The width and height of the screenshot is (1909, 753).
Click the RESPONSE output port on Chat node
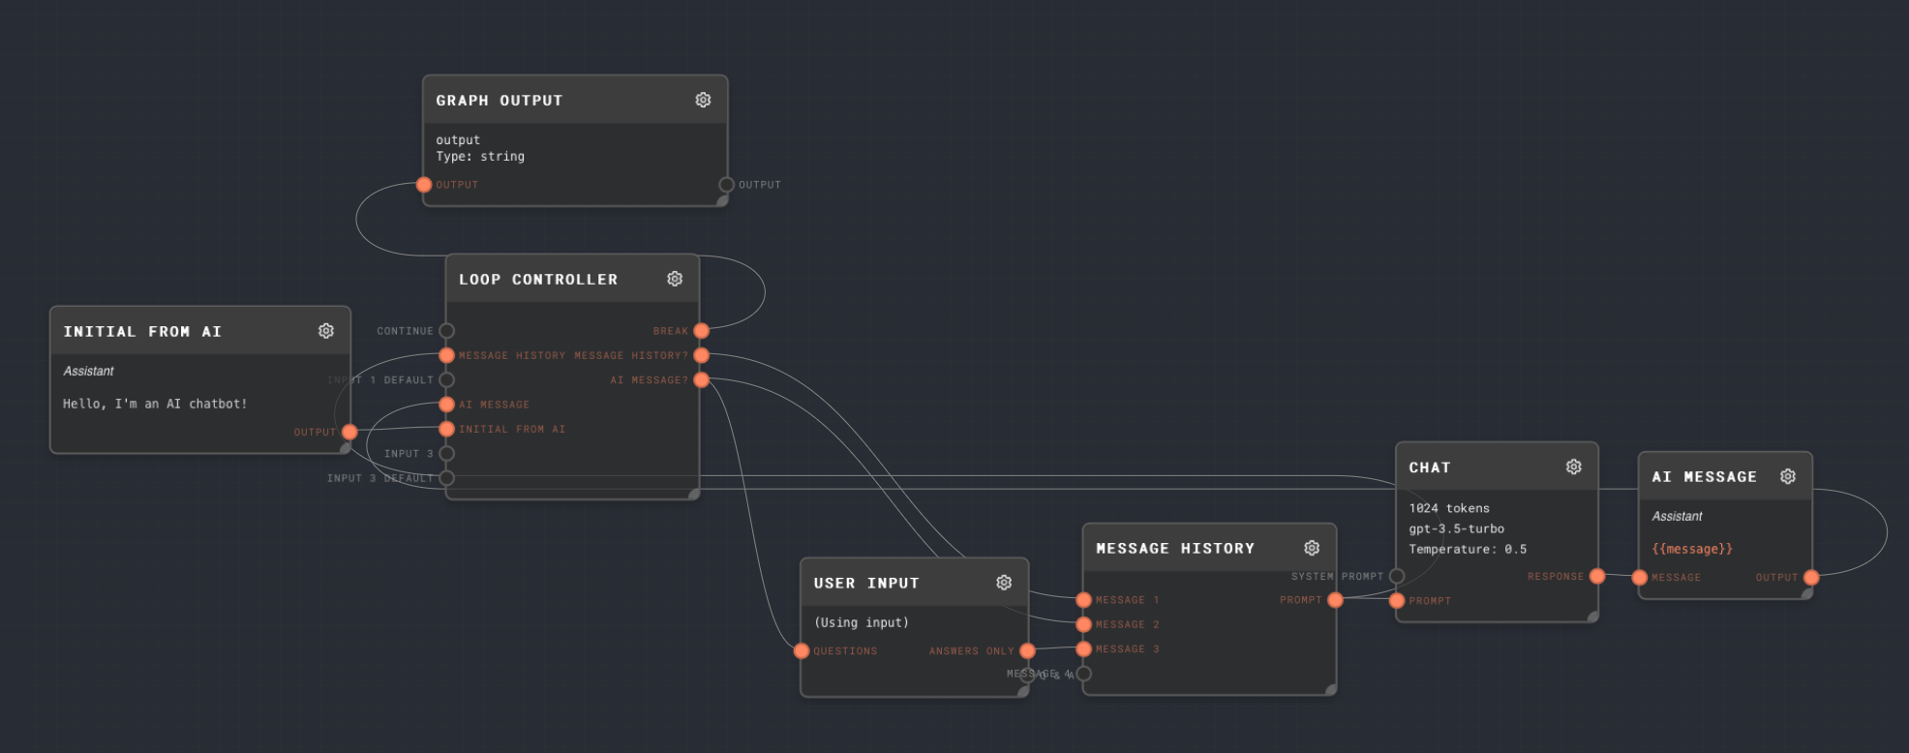click(1597, 576)
